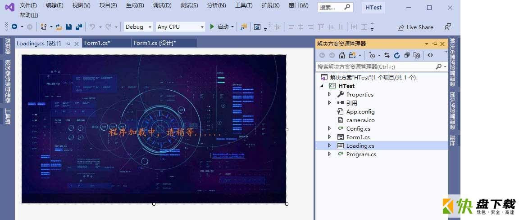The height and width of the screenshot is (220, 519).
Task: Collapse the HTest project node
Action: click(x=322, y=86)
